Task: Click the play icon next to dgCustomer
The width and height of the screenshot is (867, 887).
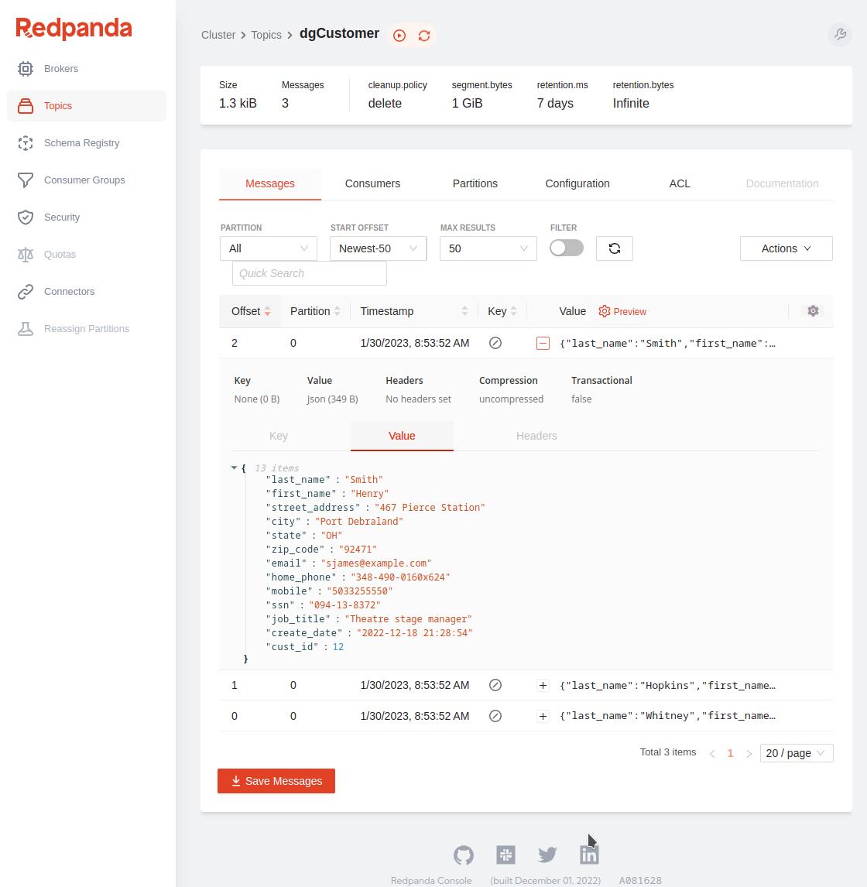Action: point(399,36)
